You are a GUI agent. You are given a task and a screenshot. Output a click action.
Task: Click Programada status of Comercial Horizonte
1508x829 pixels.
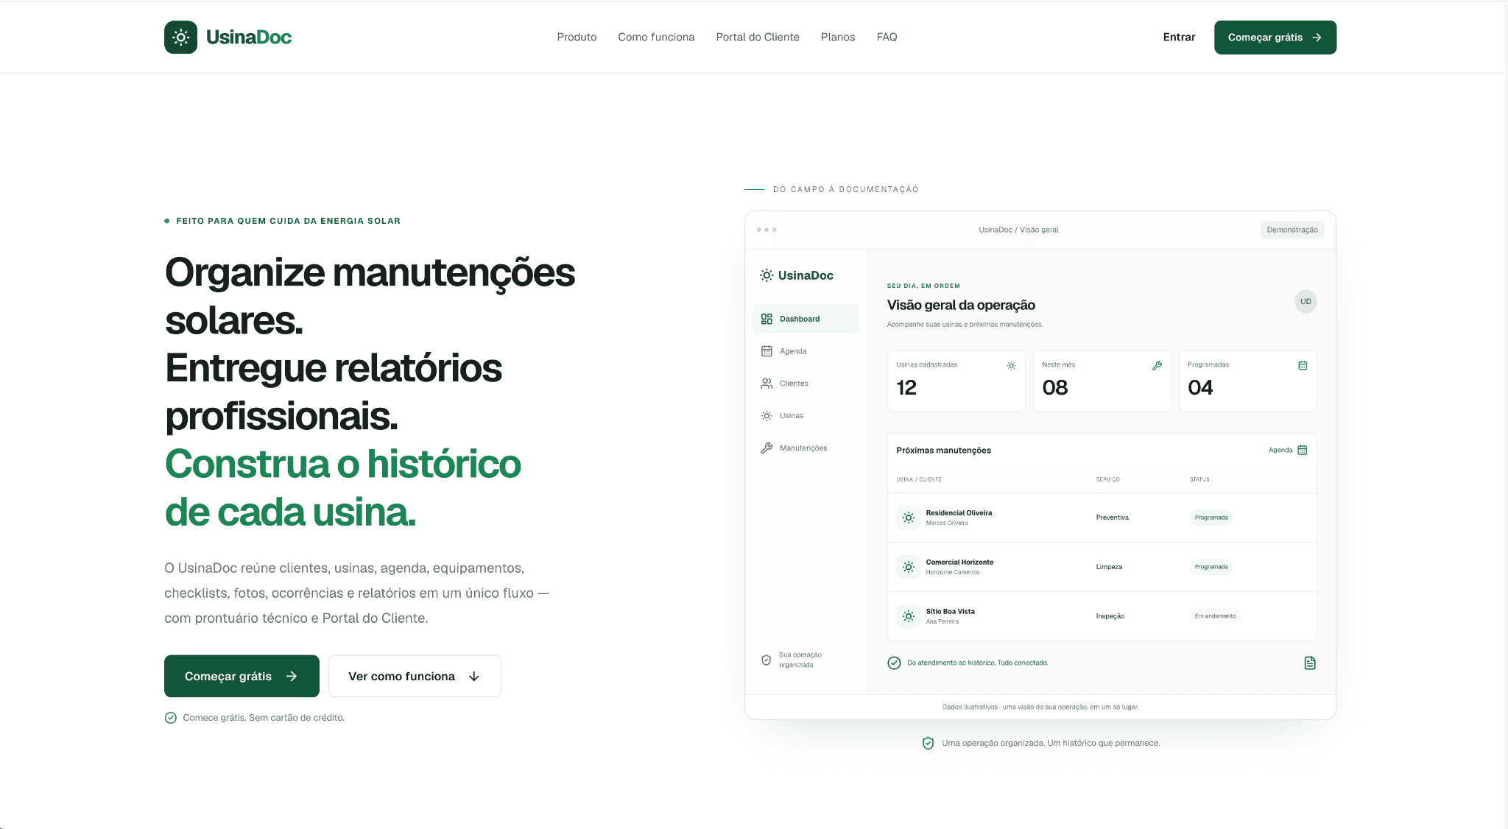(1211, 567)
